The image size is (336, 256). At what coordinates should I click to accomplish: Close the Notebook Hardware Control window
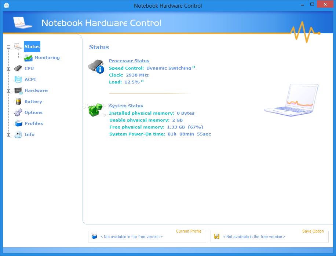pyautogui.click(x=325, y=4)
